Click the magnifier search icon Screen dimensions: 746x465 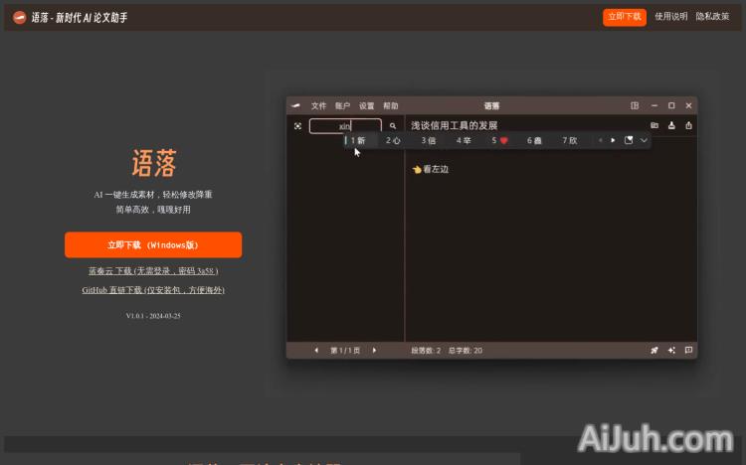(393, 126)
